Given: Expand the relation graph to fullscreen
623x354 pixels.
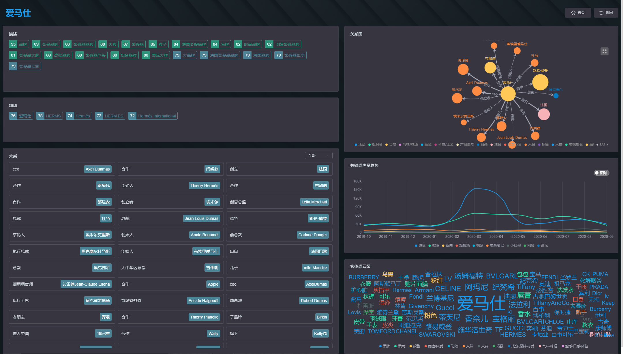Looking at the screenshot, I should click(x=605, y=51).
